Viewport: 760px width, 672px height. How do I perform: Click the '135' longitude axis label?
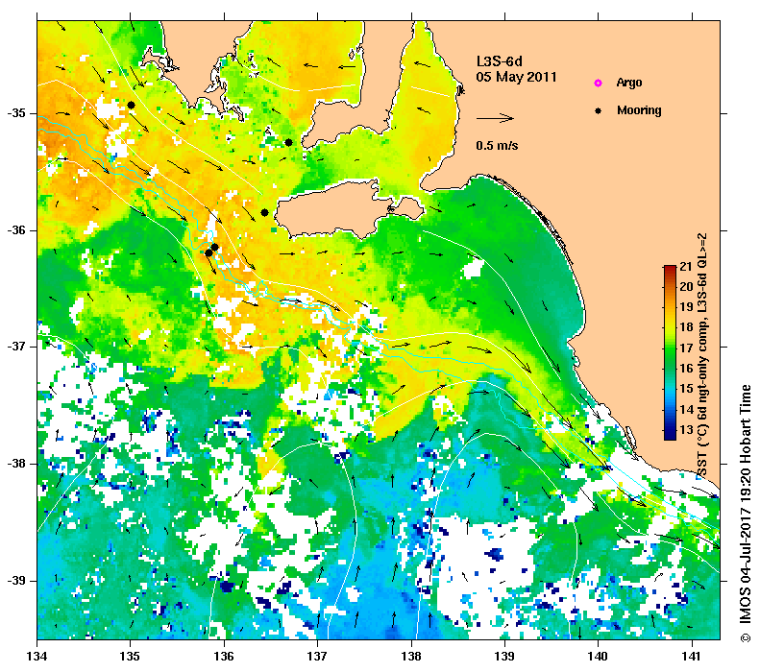(x=131, y=657)
